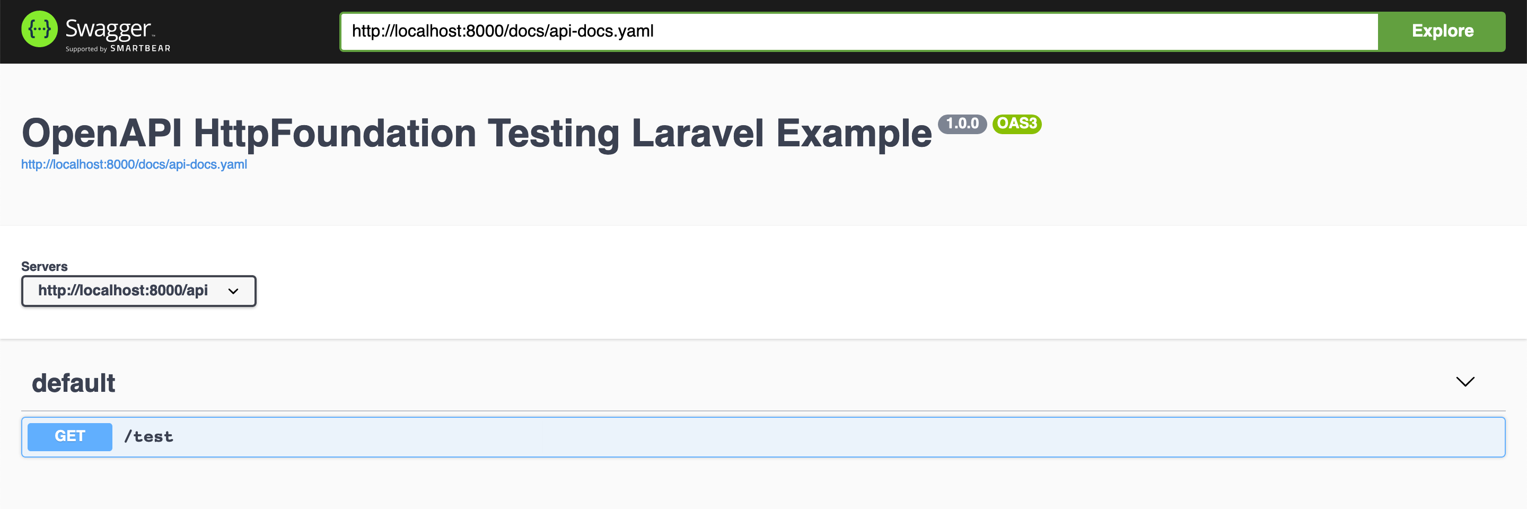The width and height of the screenshot is (1527, 509).
Task: Select the GET method badge on /test
Action: pyautogui.click(x=69, y=437)
